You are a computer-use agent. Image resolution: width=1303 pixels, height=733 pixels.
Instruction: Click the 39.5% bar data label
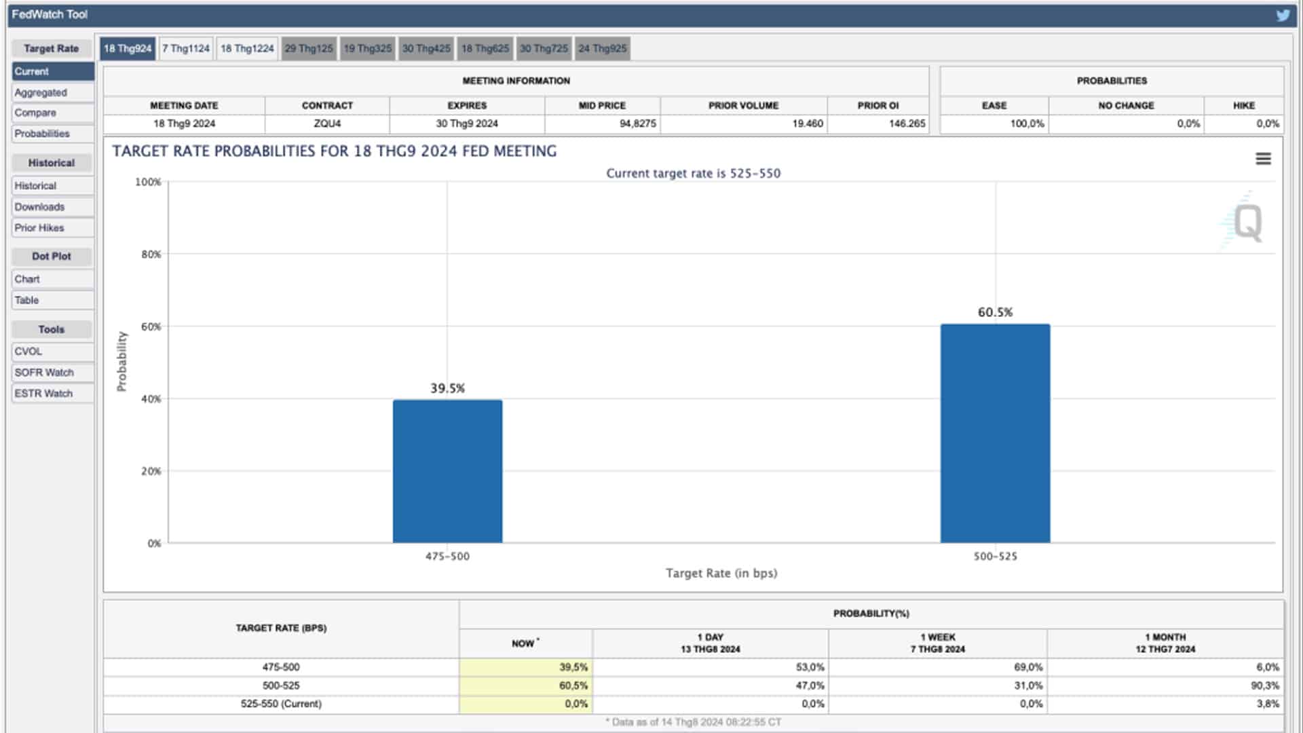tap(447, 388)
